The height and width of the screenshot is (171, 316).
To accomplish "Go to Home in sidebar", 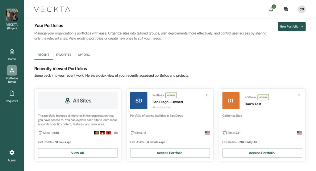I will [12, 55].
